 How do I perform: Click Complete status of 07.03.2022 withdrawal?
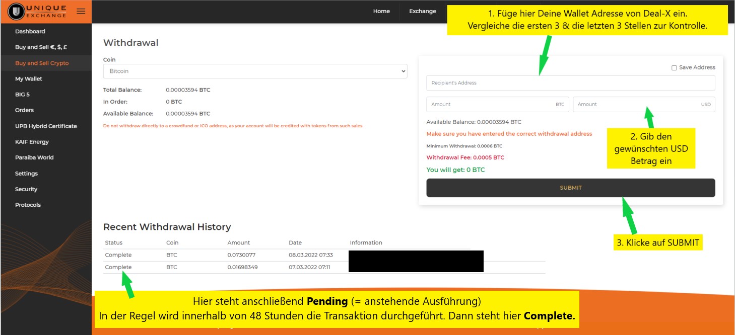click(x=118, y=267)
